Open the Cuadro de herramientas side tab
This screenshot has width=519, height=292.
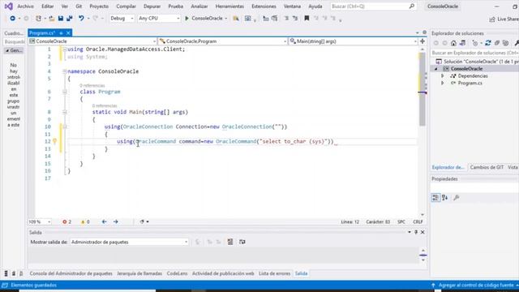click(14, 33)
